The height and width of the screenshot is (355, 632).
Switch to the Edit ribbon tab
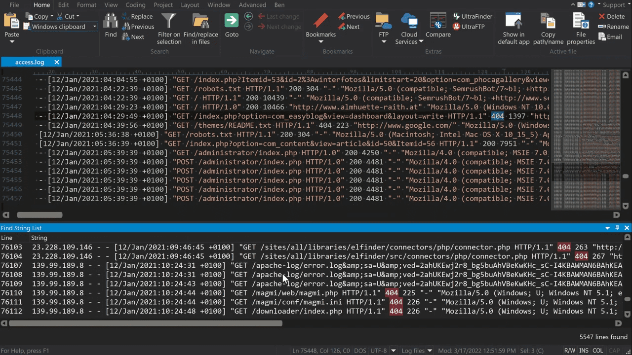[x=63, y=5]
